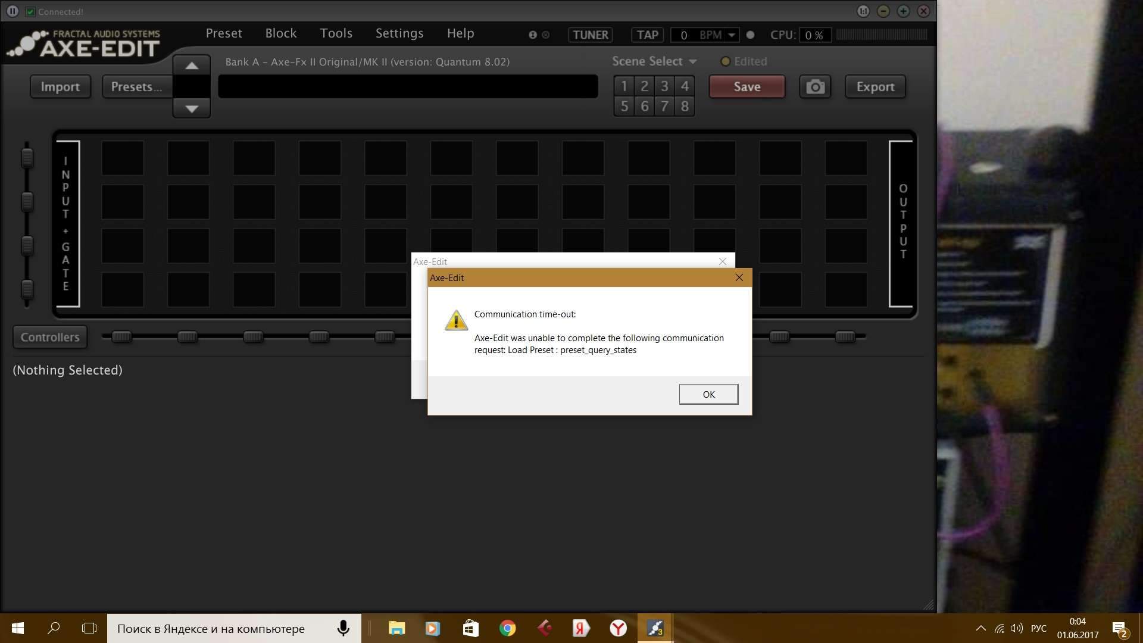Select scene 3 button
Screen dimensions: 1143x643
coord(664,86)
